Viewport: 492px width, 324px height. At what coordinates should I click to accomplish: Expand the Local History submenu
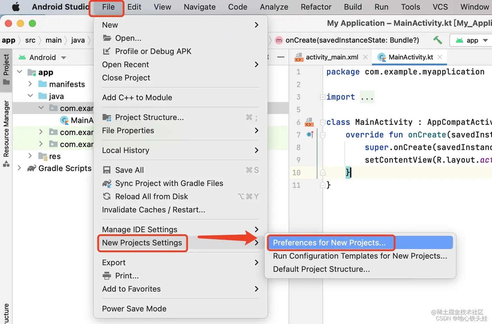click(181, 150)
